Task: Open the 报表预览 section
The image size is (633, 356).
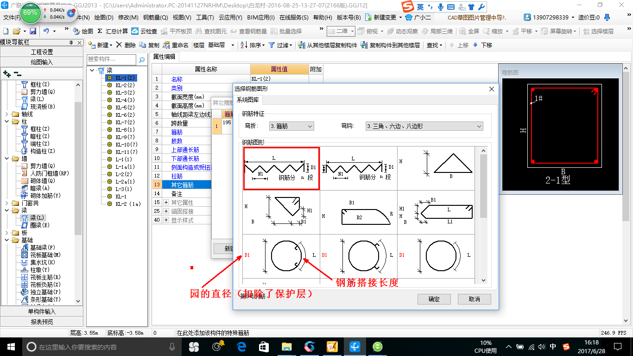Action: pos(42,322)
